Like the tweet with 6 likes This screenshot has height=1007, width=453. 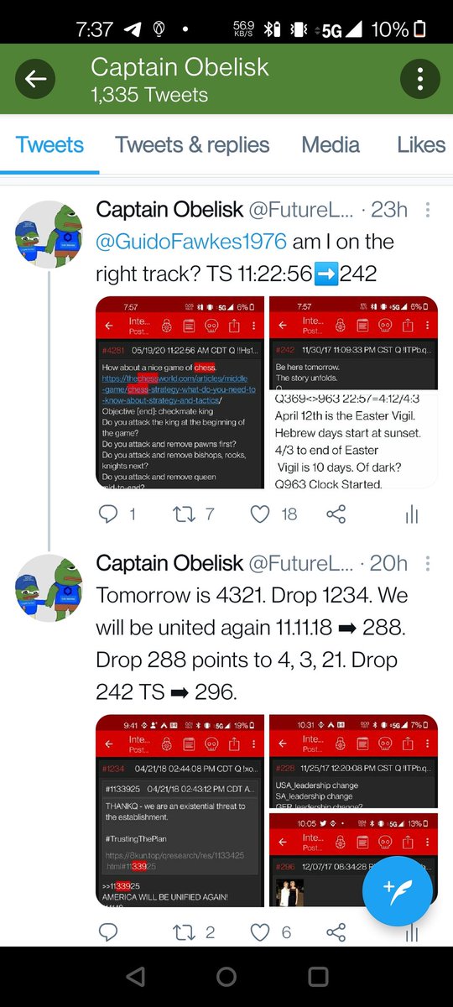point(260,932)
